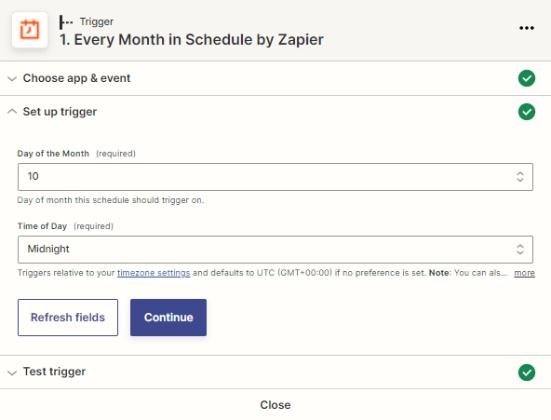The image size is (551, 420).
Task: Open the three-dot more options menu
Action: pyautogui.click(x=527, y=28)
